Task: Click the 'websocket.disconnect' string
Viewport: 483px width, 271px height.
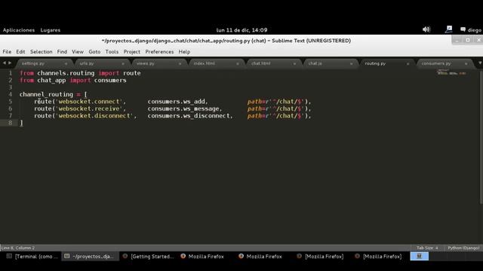Action: coord(94,115)
